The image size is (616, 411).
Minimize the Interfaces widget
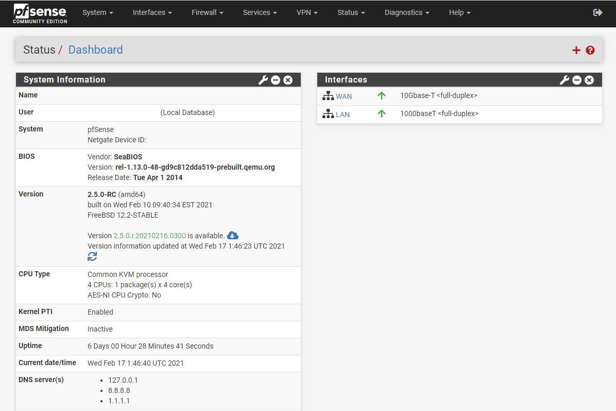[x=577, y=80]
